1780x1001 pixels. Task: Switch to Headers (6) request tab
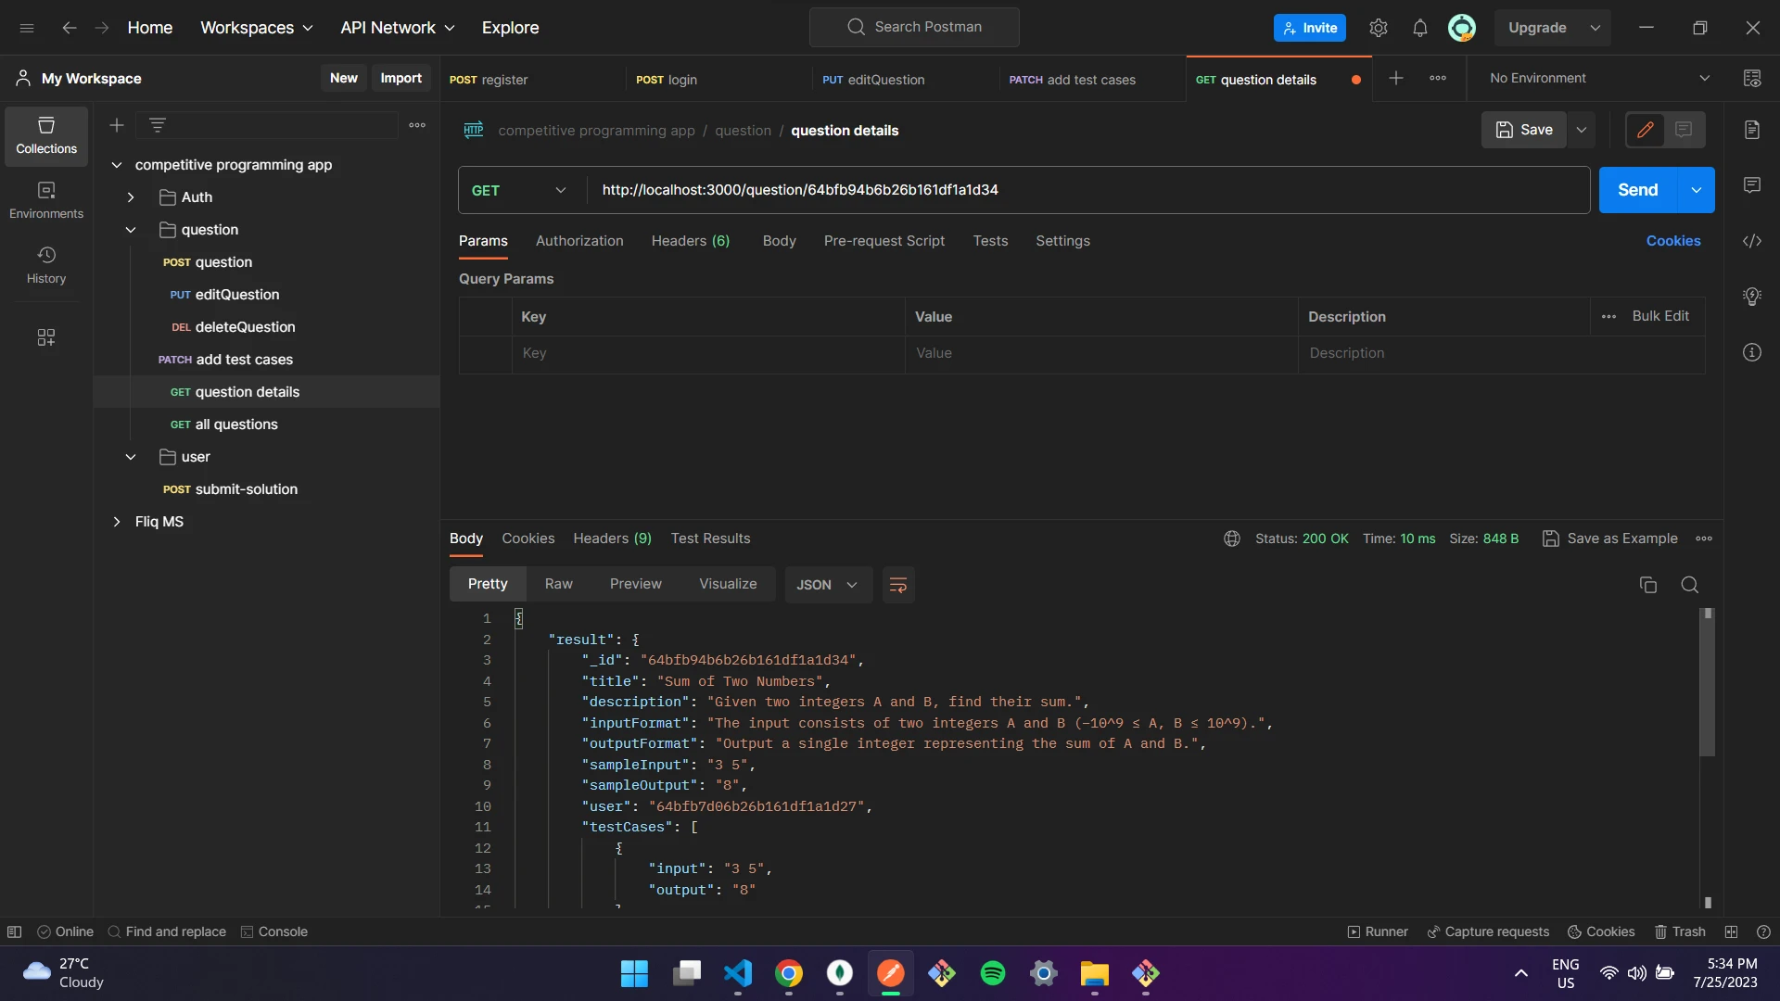point(691,241)
